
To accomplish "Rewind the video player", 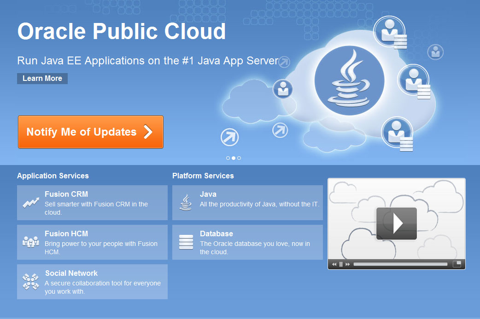I will (334, 264).
